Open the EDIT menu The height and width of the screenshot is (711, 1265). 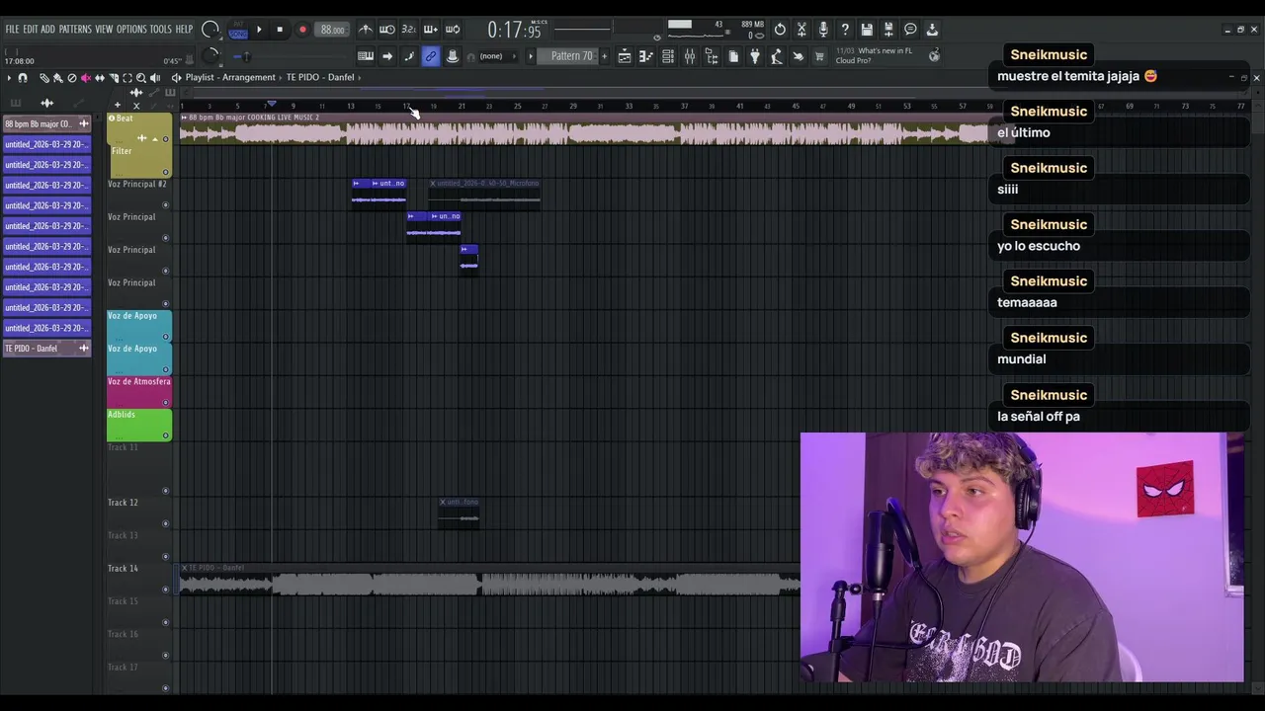pos(30,30)
